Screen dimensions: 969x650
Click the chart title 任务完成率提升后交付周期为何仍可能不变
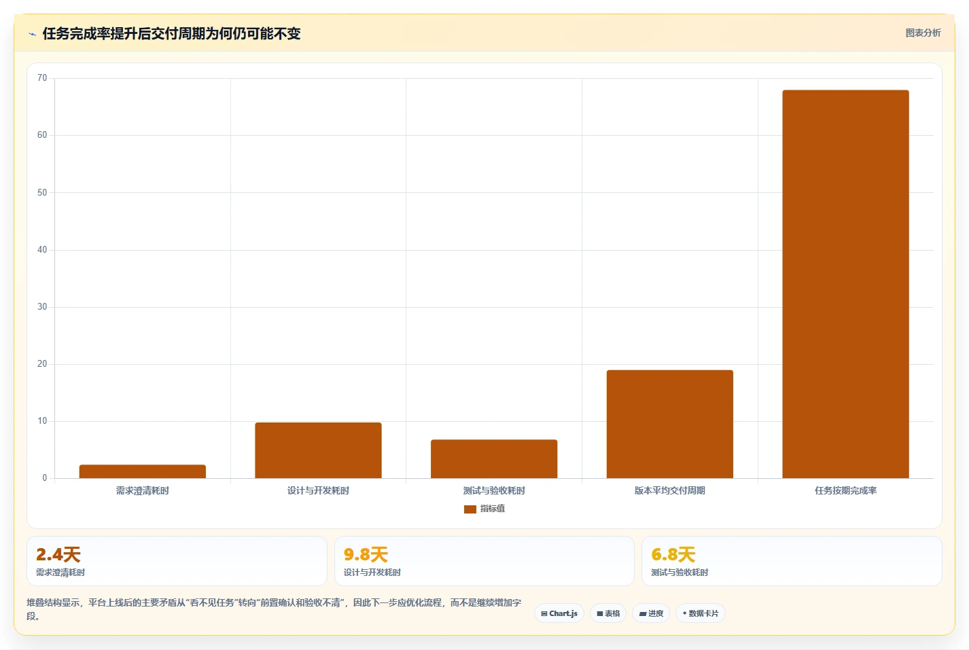click(171, 34)
